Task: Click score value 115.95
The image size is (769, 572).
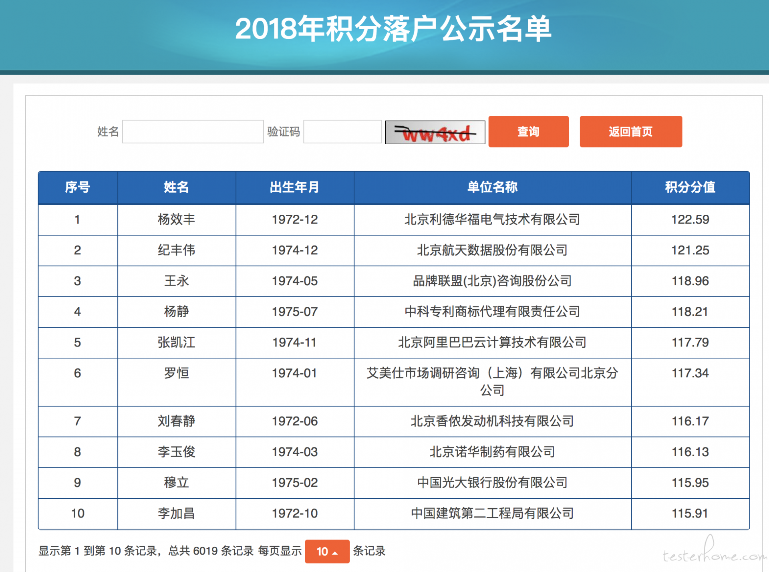Action: pos(690,483)
